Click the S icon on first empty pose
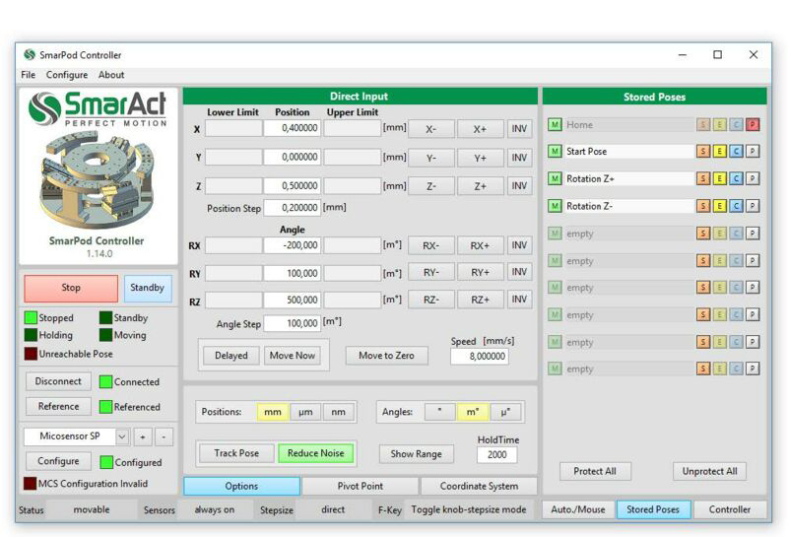This screenshot has width=788, height=537. click(x=703, y=234)
